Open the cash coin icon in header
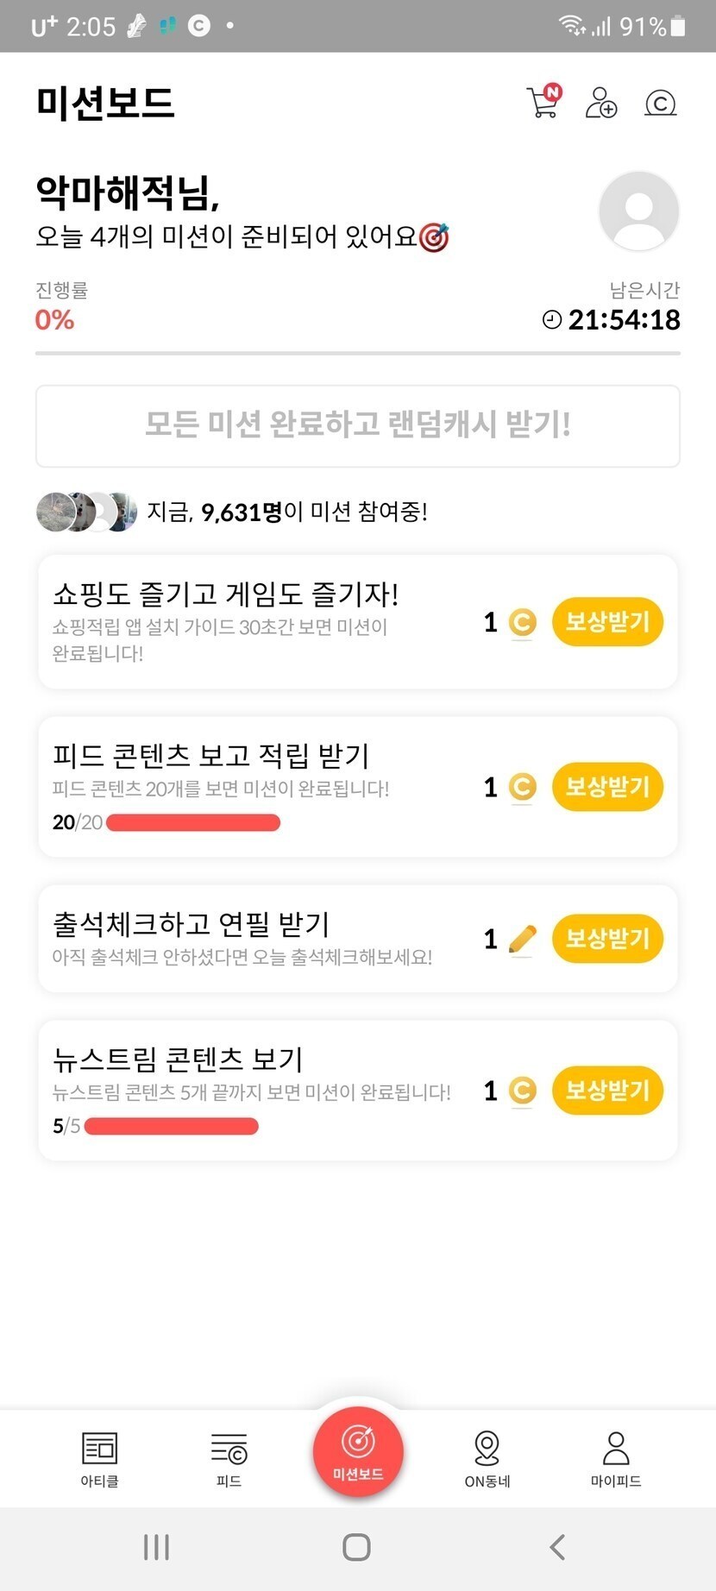The height and width of the screenshot is (1591, 716). pyautogui.click(x=660, y=104)
